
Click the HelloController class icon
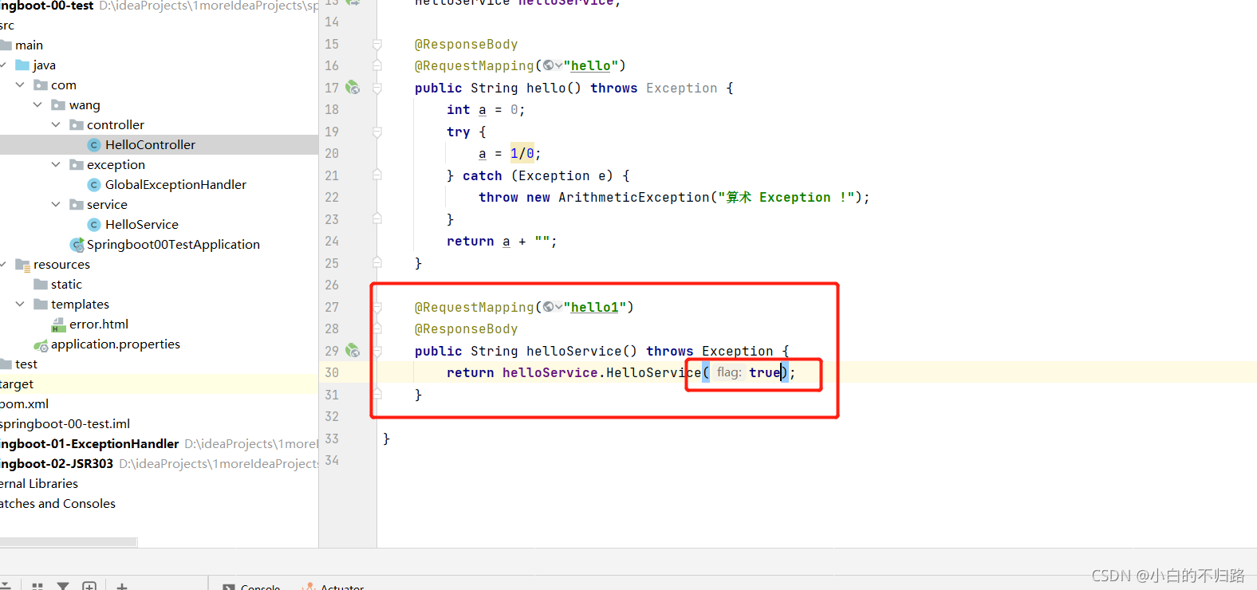(x=94, y=145)
